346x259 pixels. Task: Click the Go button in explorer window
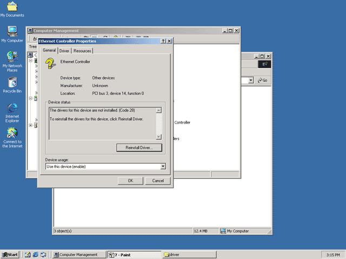[x=263, y=80]
